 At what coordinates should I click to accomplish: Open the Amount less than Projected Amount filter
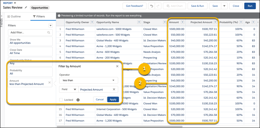[x=30, y=82]
